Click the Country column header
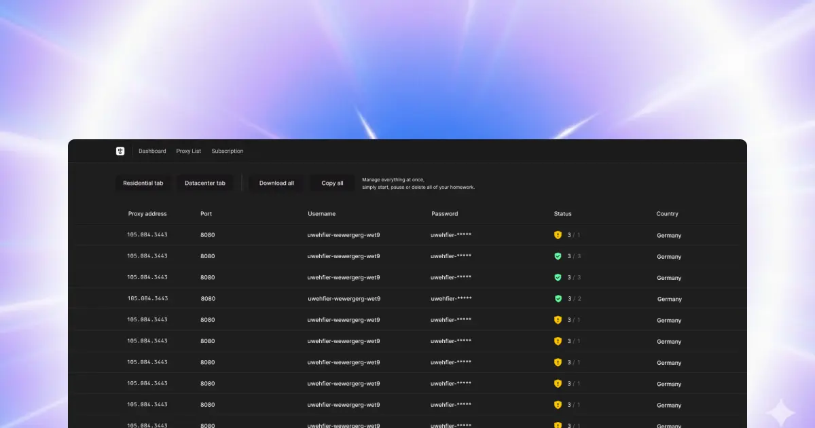 pyautogui.click(x=667, y=214)
